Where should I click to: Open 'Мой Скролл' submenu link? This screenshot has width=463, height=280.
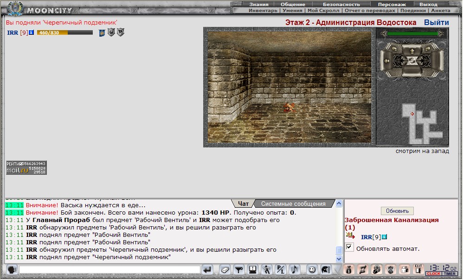pyautogui.click(x=323, y=10)
